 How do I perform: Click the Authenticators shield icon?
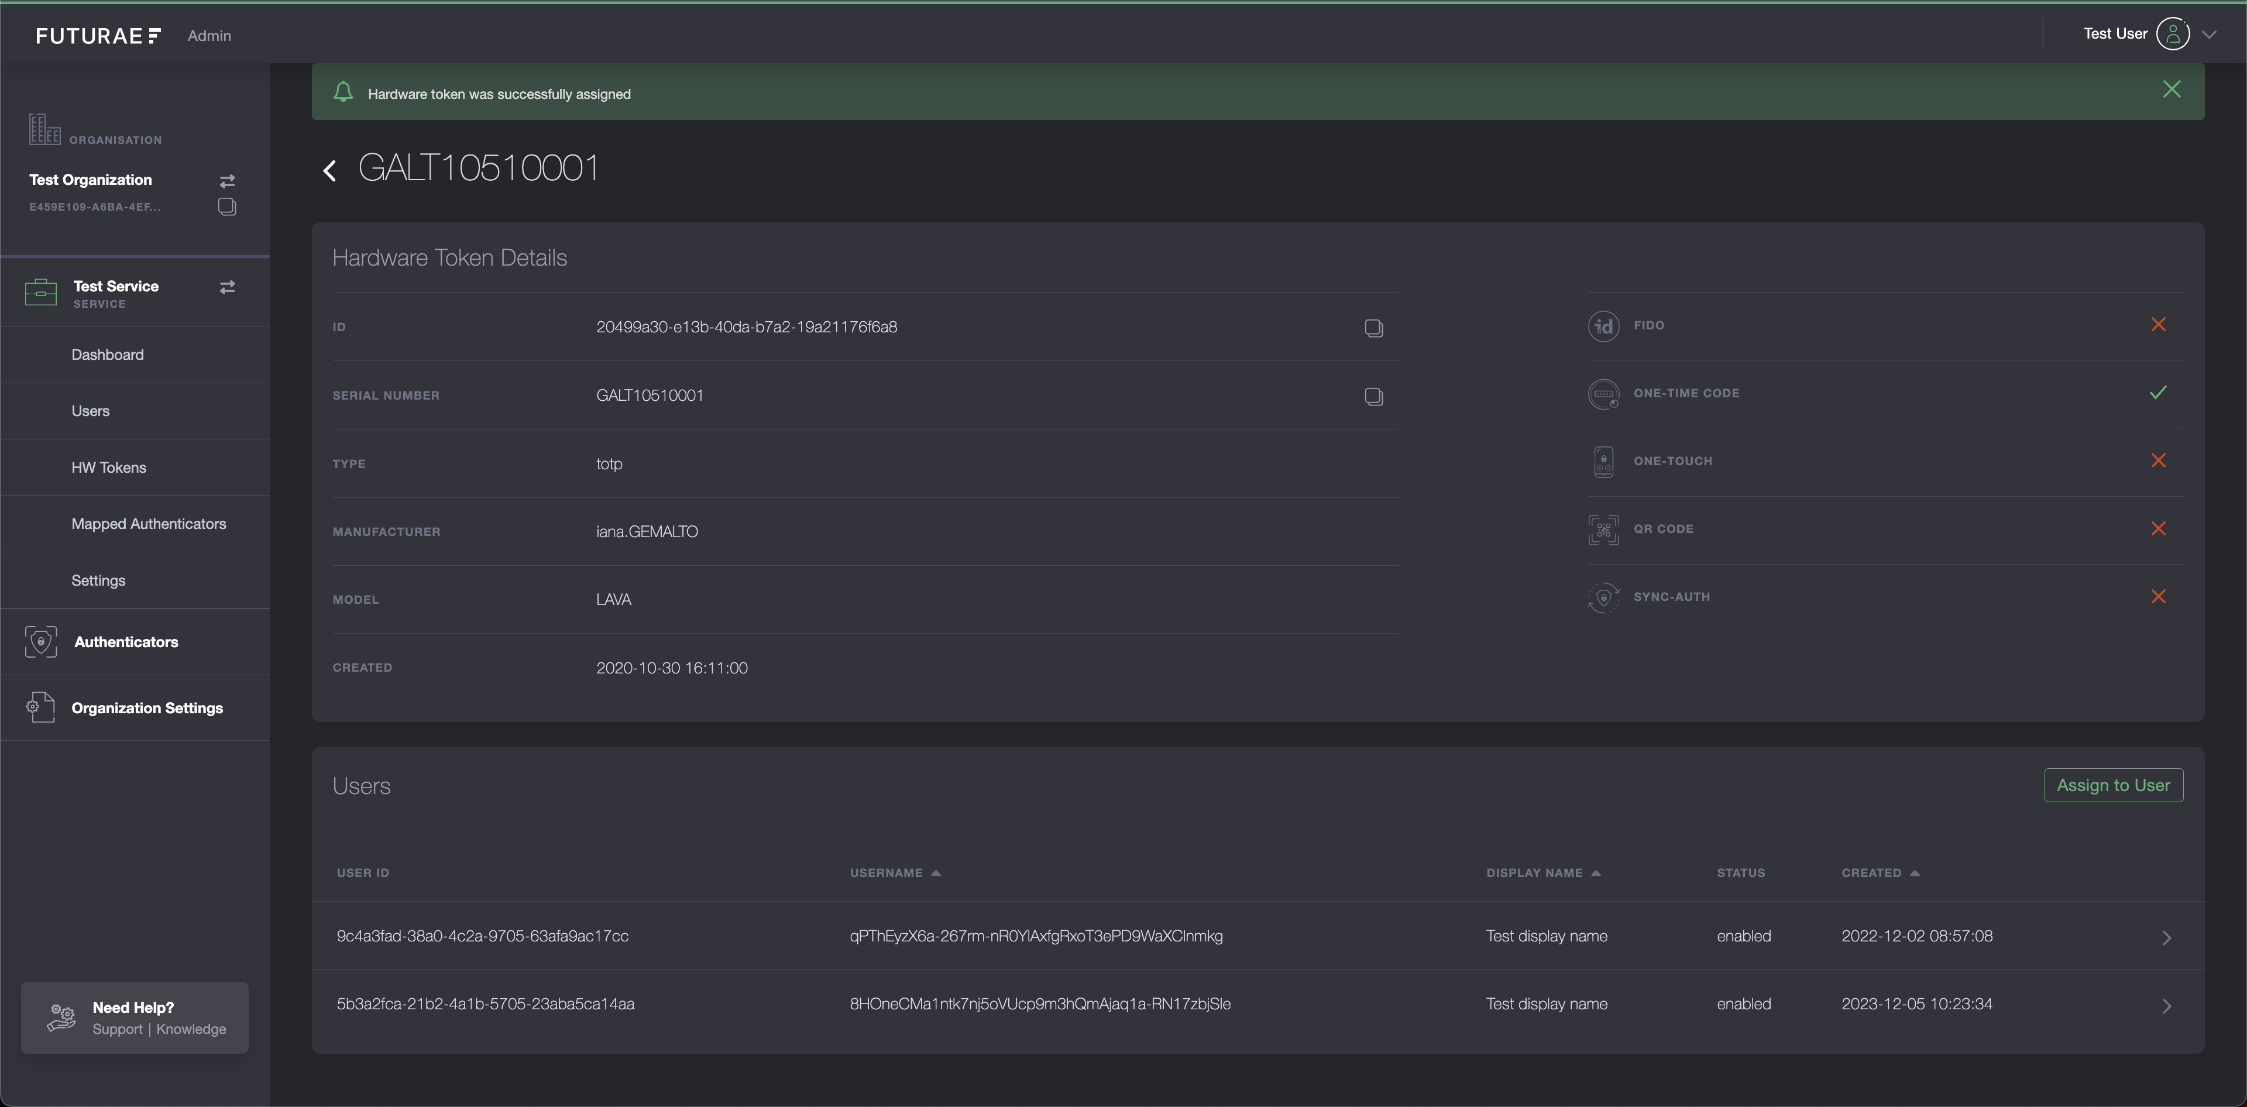click(x=41, y=642)
